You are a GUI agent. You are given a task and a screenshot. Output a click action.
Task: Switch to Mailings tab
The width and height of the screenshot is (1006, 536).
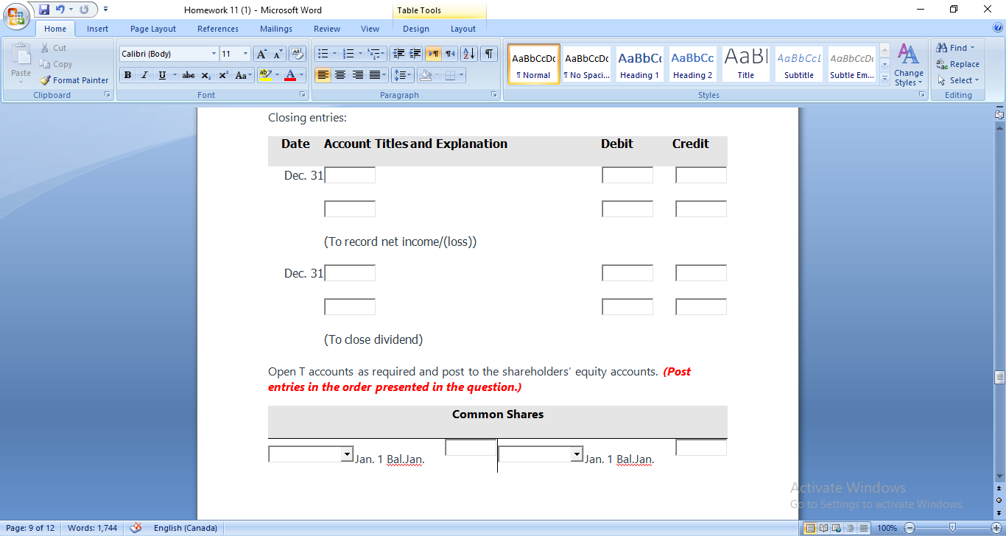276,29
